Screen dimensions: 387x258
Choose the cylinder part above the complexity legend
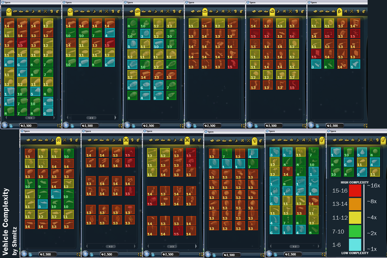click(x=349, y=152)
